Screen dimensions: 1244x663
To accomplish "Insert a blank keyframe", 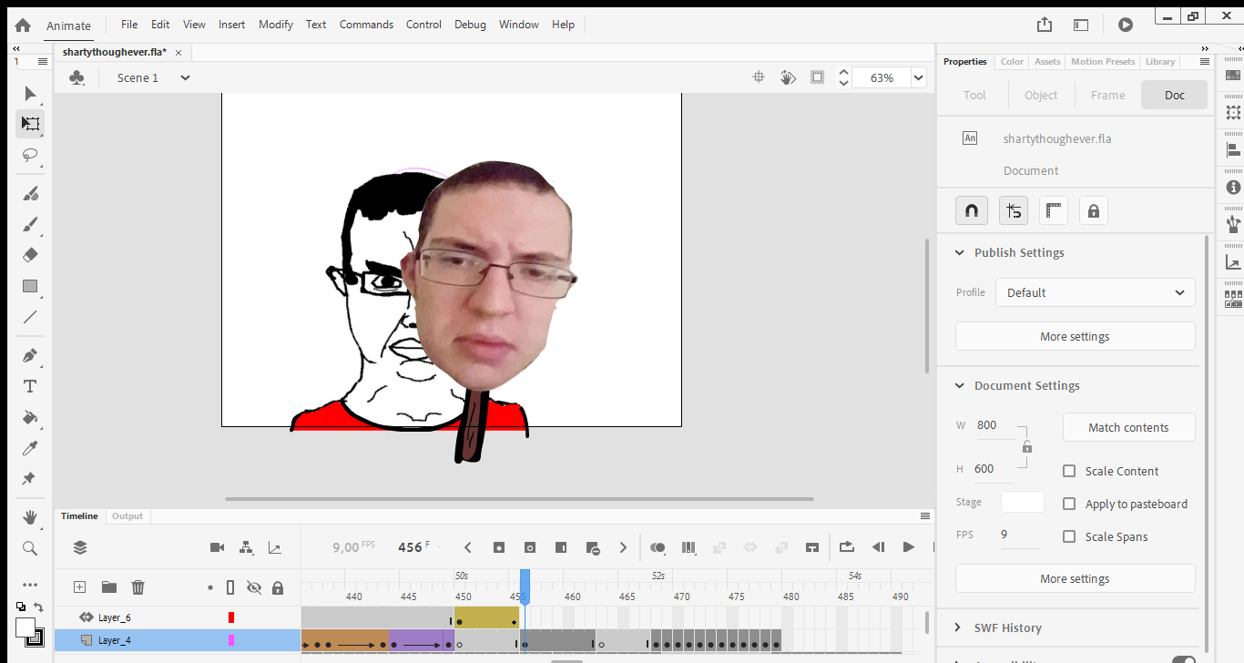I will pyautogui.click(x=530, y=547).
